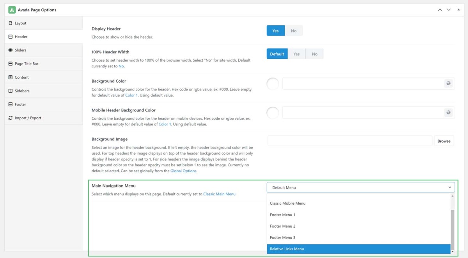Viewport: 468px width, 258px height.
Task: Select the Sliders icon in the sidebar
Action: [x=11, y=50]
